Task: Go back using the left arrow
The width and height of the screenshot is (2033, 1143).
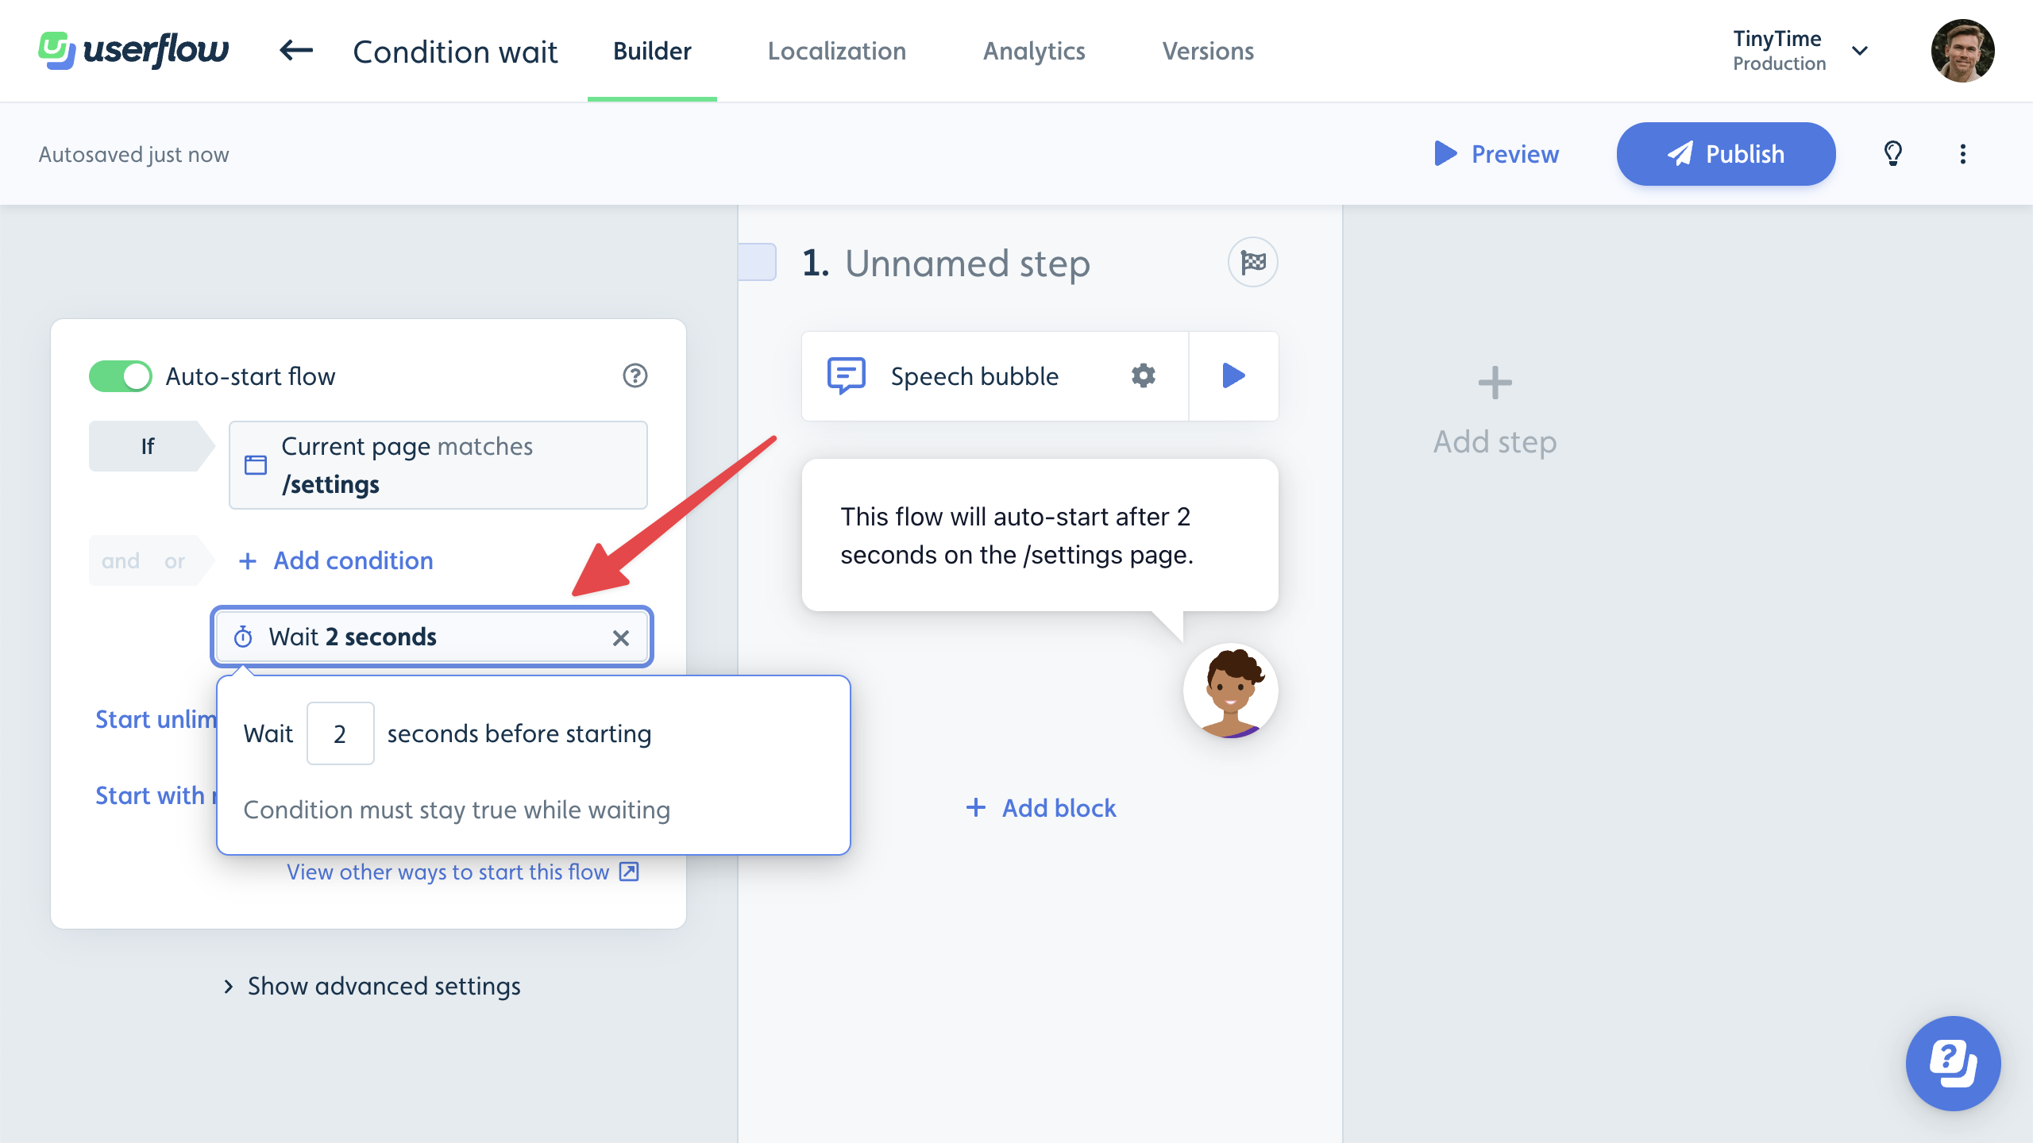Action: [296, 51]
